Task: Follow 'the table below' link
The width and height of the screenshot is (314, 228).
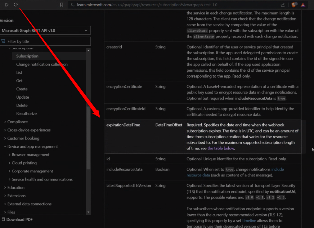Action: point(221,148)
